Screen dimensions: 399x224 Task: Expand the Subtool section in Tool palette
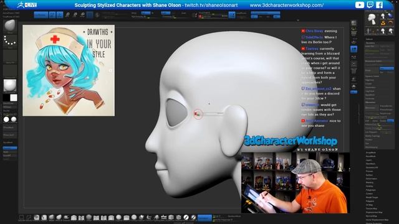coord(369,39)
